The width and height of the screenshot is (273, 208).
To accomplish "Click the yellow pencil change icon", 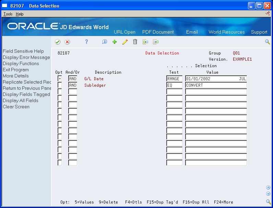I will pyautogui.click(x=125, y=42).
